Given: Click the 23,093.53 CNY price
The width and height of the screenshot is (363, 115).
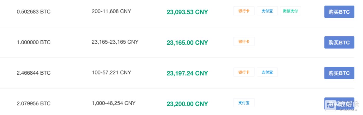Looking at the screenshot, I should click(x=187, y=12).
